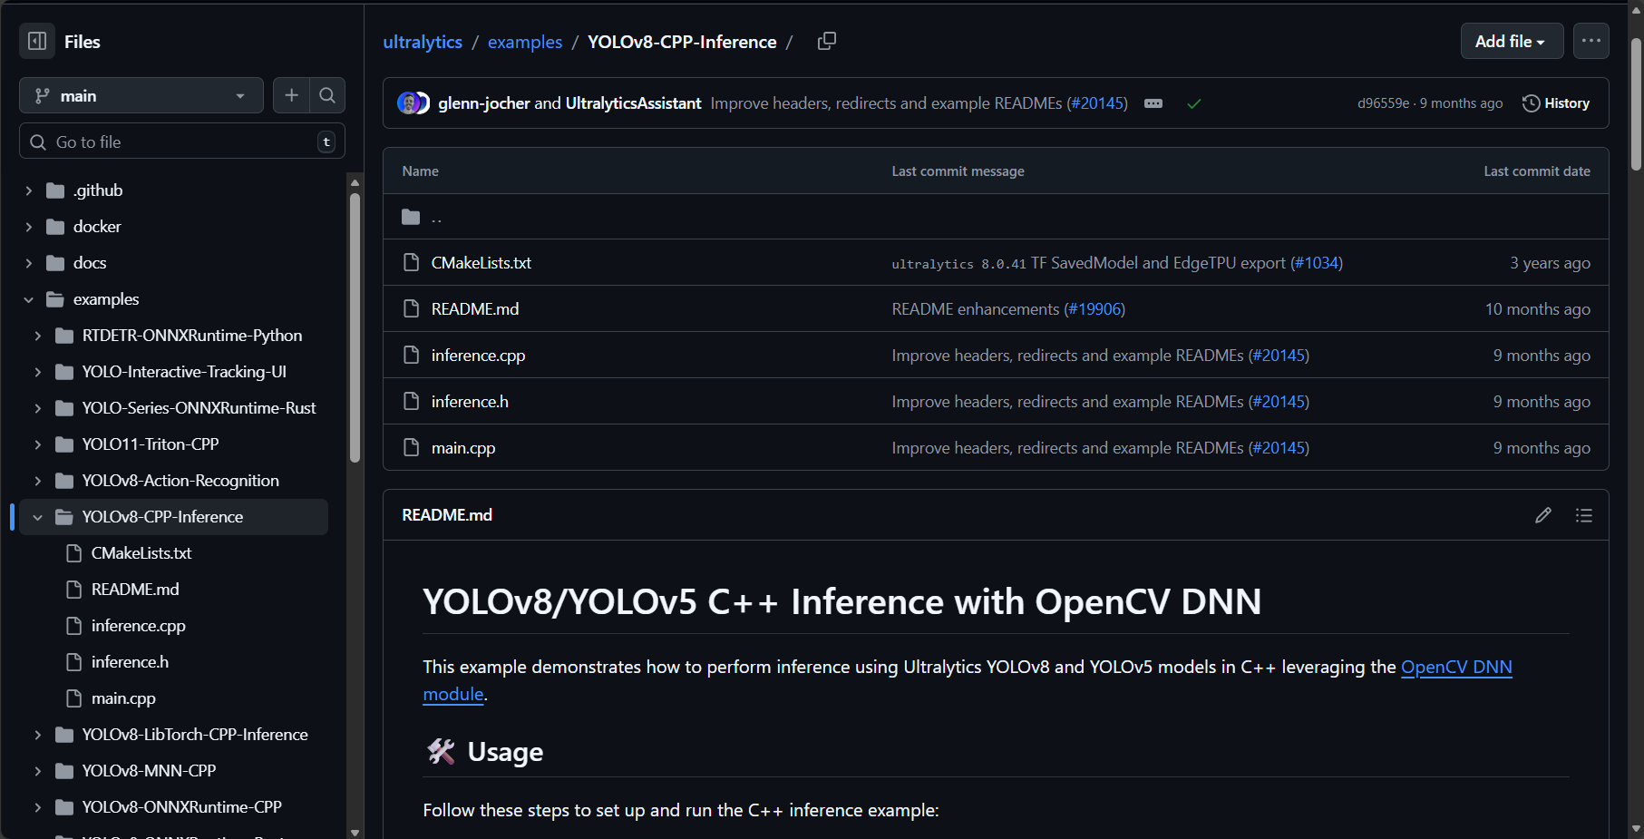
Task: Open PR #19906 link
Action: coord(1094,309)
